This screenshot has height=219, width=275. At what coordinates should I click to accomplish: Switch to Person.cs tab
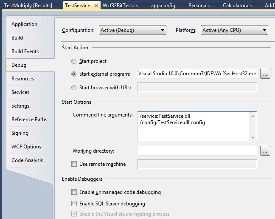[x=199, y=6]
